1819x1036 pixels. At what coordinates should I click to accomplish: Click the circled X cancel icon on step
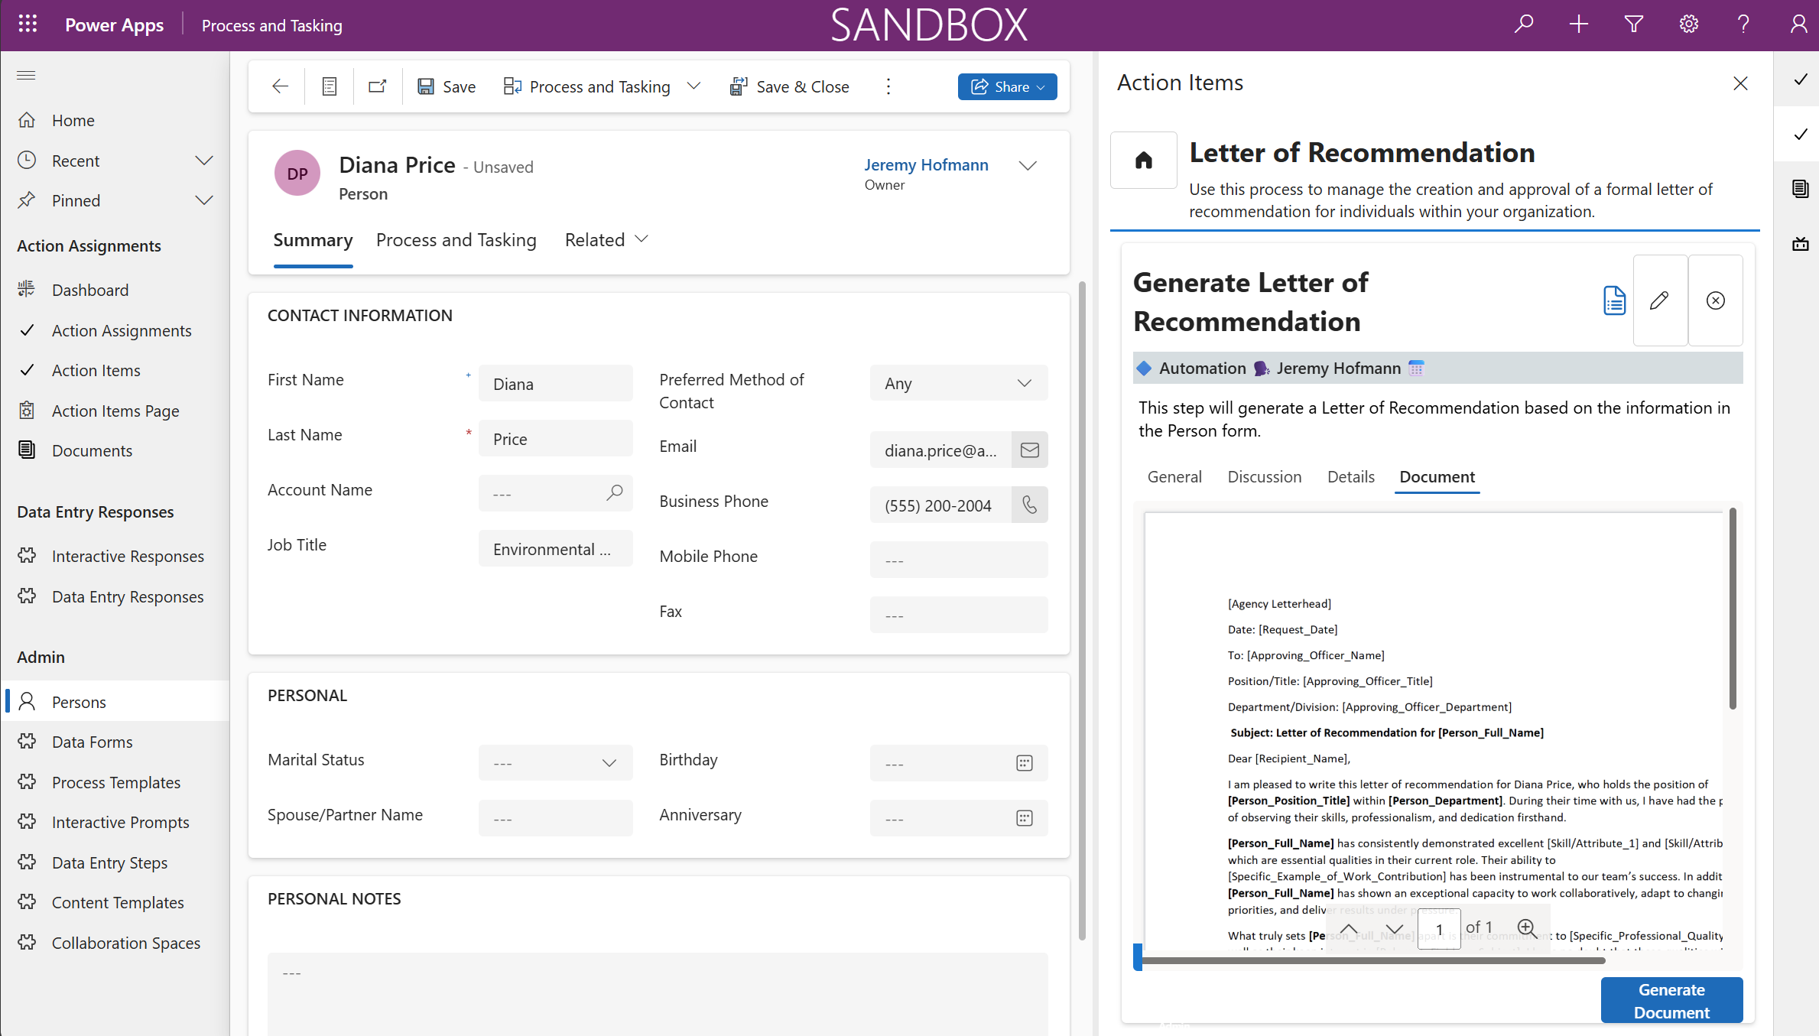click(x=1715, y=300)
